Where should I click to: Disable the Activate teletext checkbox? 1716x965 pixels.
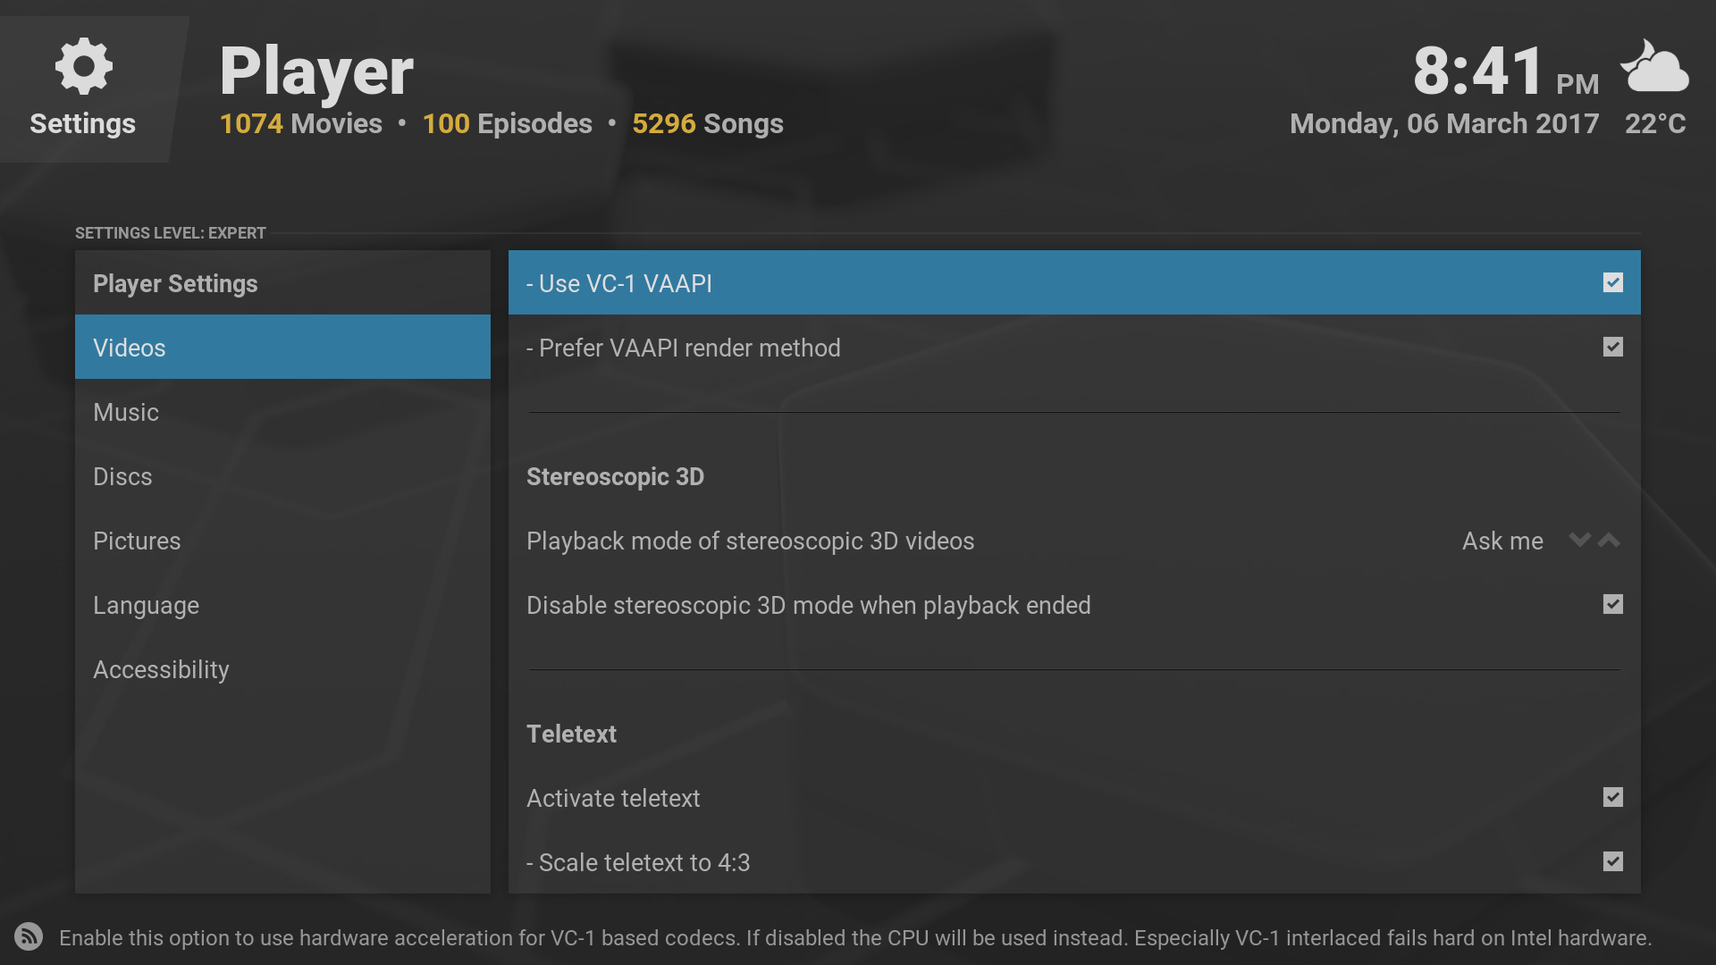click(1612, 798)
